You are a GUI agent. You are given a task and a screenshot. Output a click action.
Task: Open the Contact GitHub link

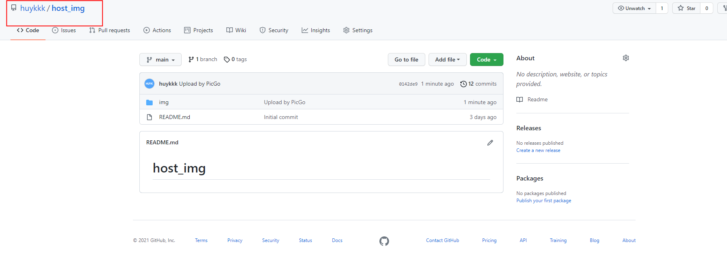pyautogui.click(x=443, y=240)
